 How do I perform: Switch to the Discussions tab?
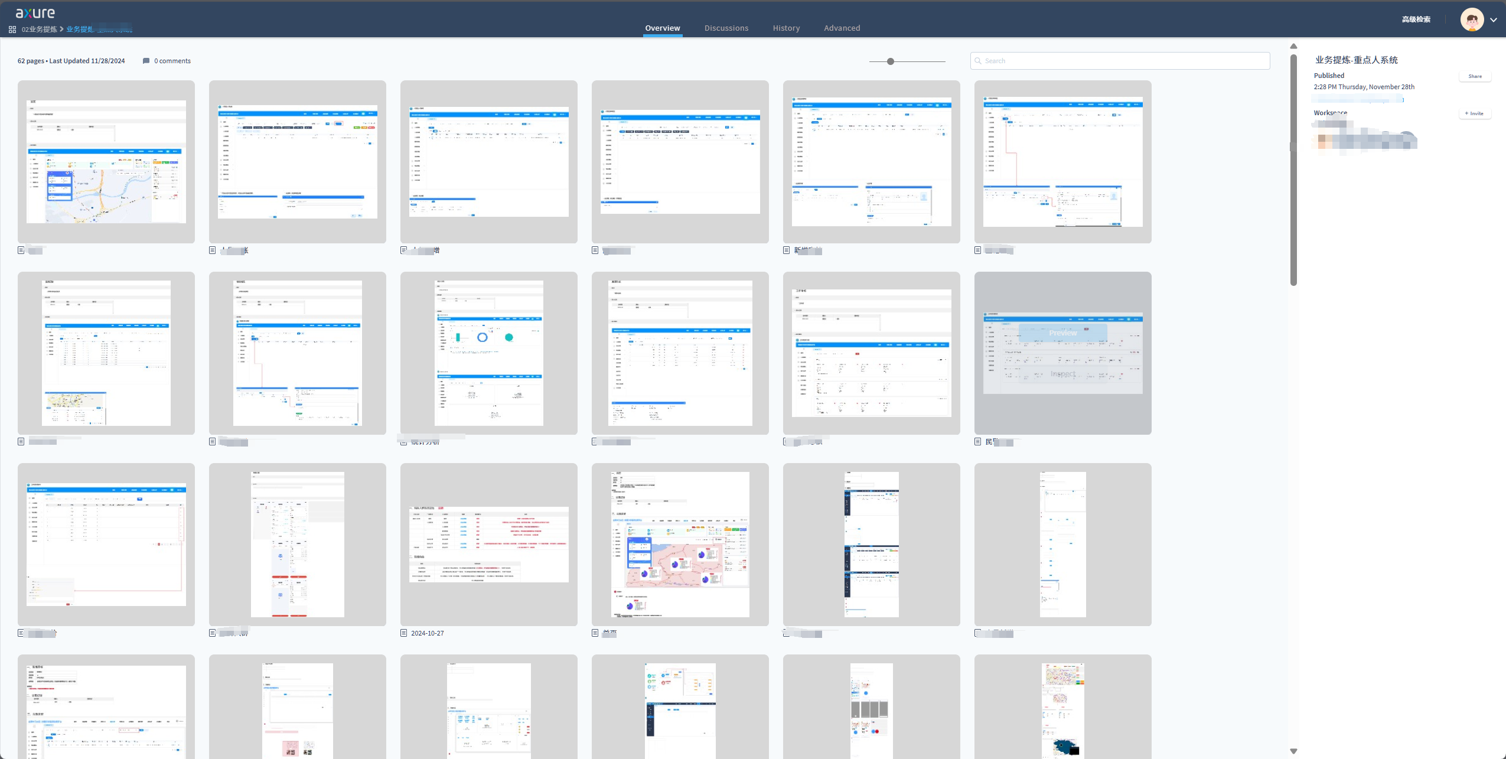(726, 28)
